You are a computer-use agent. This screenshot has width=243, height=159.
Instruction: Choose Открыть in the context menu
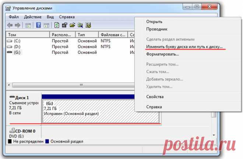(x=154, y=22)
